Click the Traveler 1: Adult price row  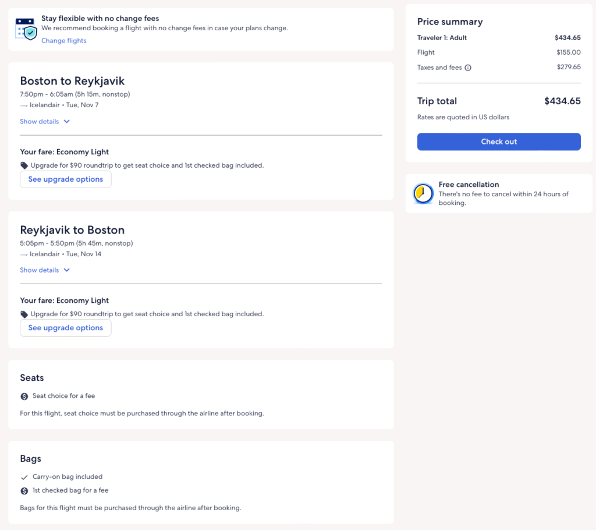pos(499,38)
